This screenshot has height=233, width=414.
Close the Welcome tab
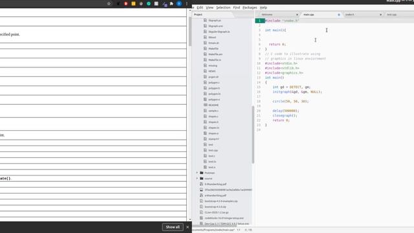coord(297,14)
